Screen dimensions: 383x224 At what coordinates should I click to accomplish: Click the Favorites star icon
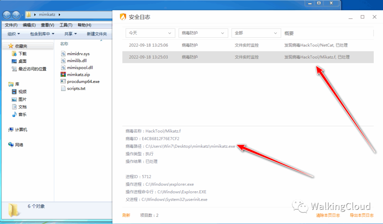point(11,46)
